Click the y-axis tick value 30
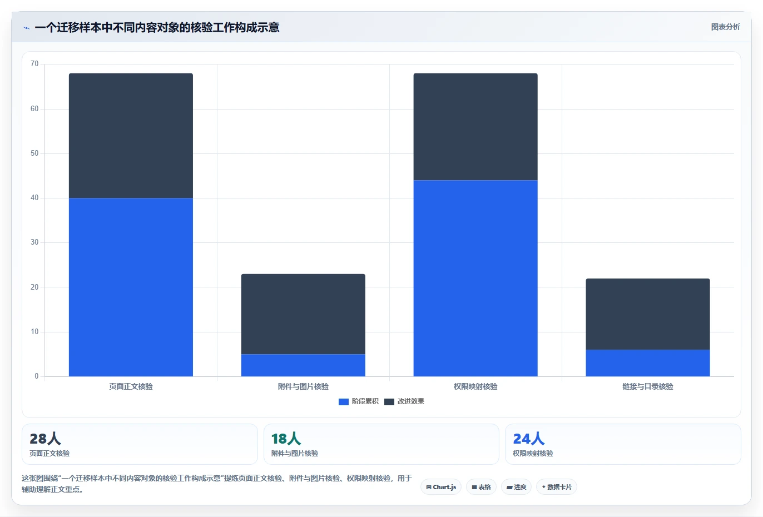 click(34, 242)
